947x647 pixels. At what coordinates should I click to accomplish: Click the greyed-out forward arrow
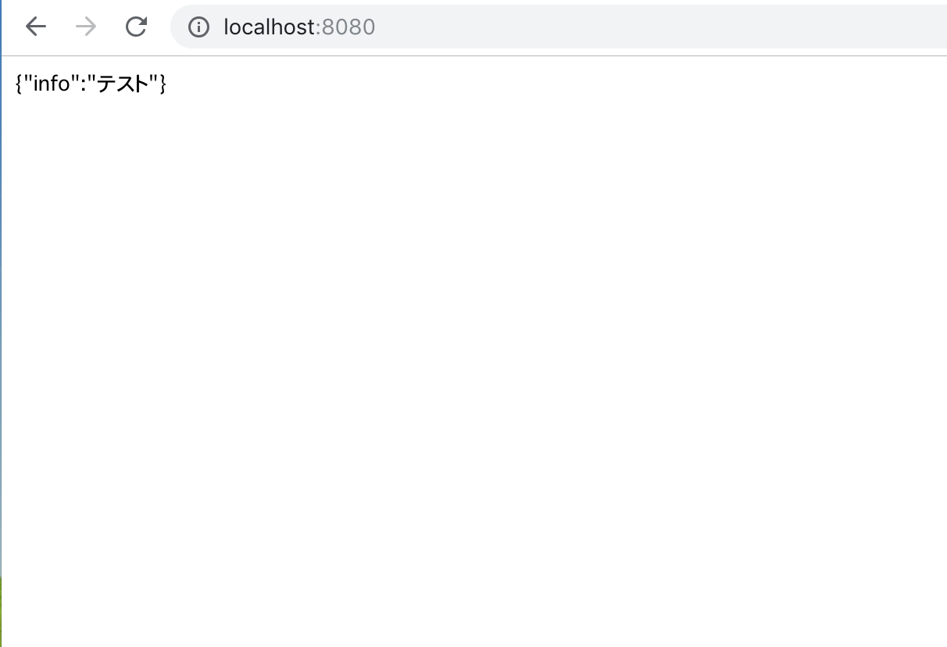[86, 27]
